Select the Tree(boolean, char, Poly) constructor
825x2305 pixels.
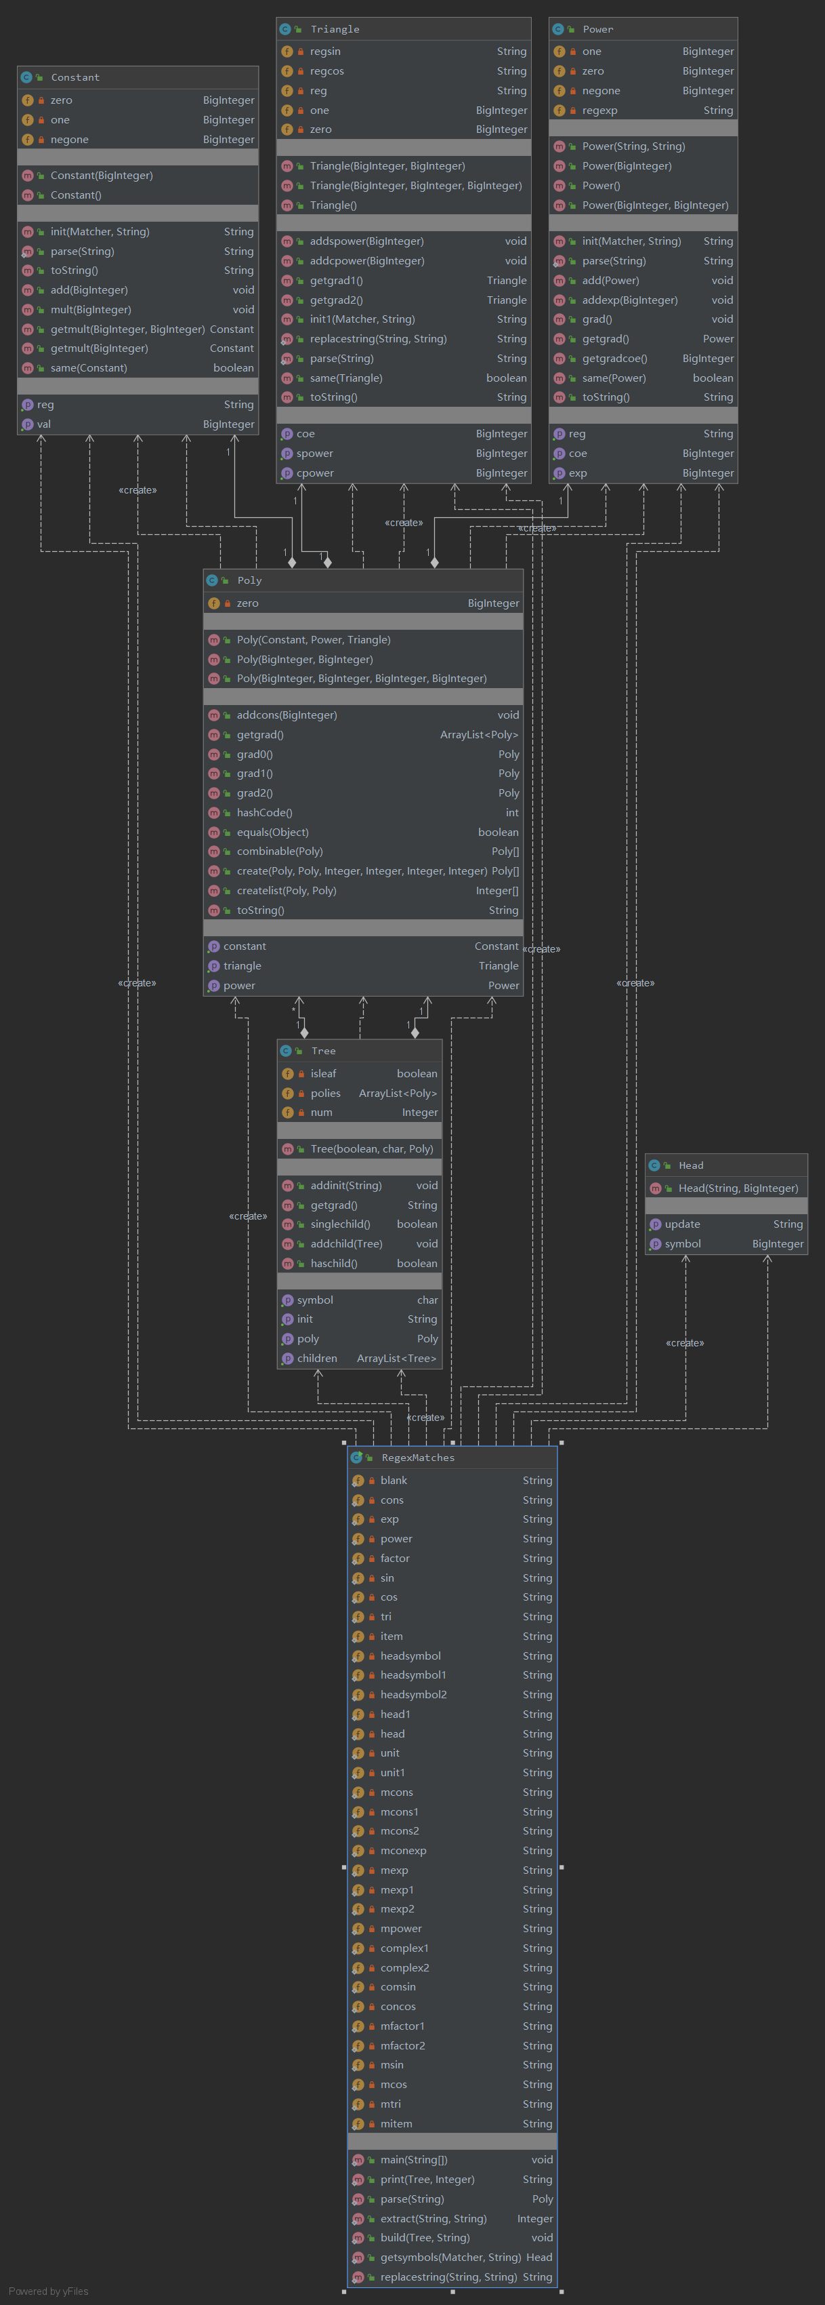point(360,1150)
